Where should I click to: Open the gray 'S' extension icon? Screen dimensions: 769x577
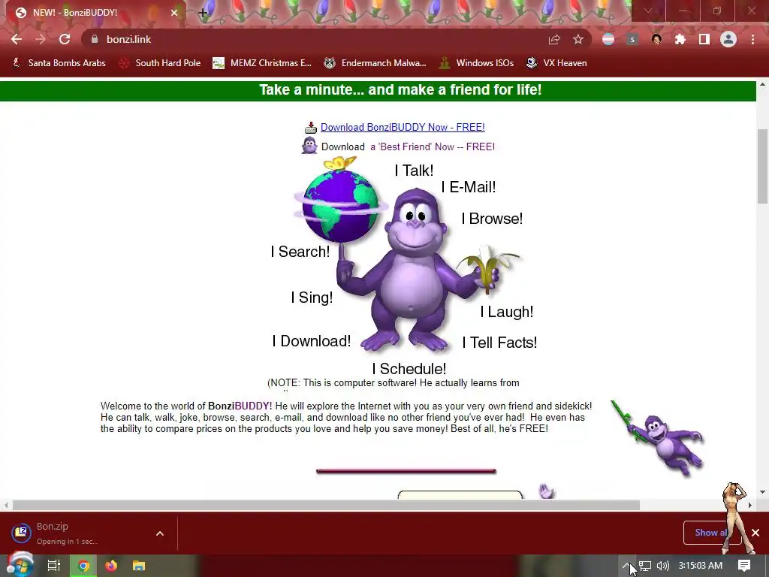pyautogui.click(x=632, y=39)
